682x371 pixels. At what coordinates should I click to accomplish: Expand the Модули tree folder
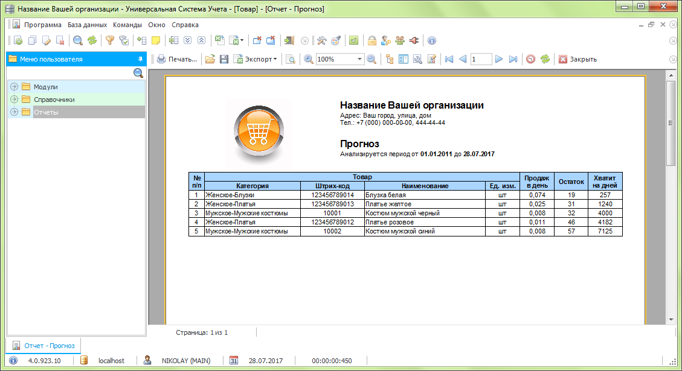(x=14, y=86)
